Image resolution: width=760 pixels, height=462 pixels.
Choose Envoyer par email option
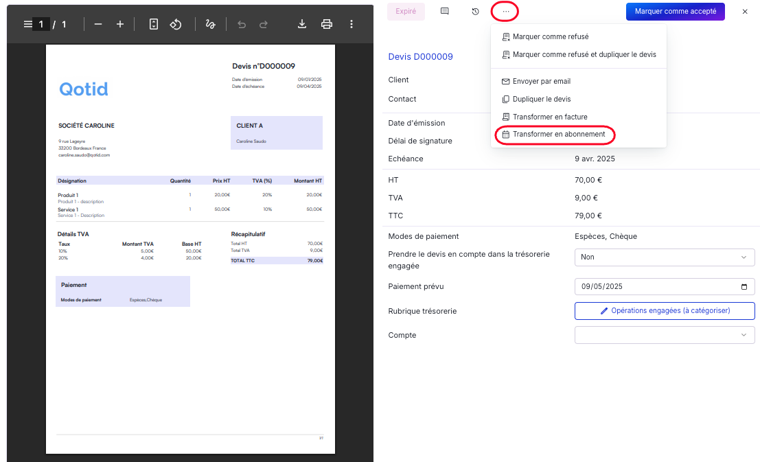tap(541, 81)
